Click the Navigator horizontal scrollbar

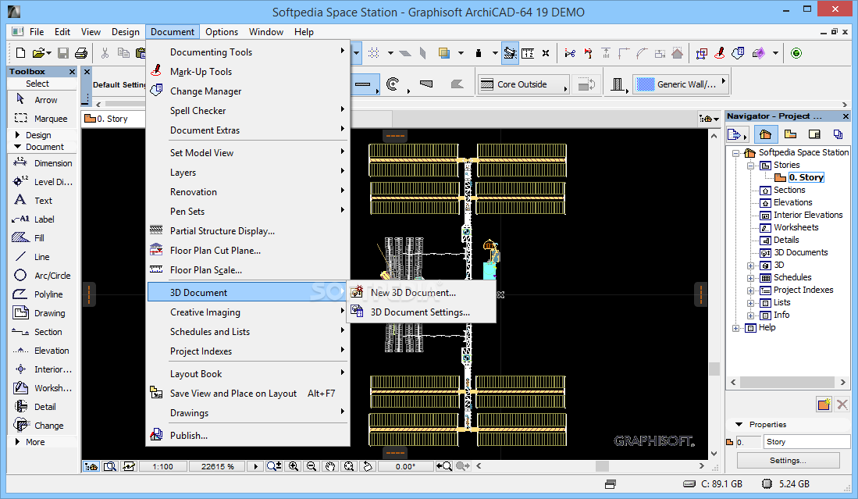coord(789,382)
